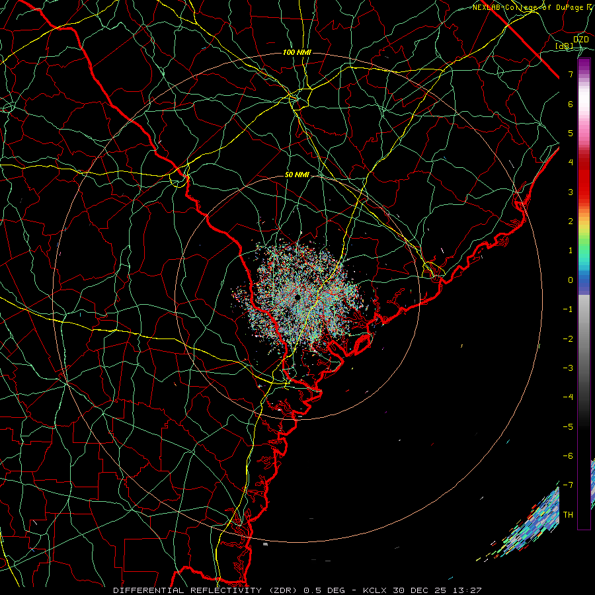Click the "100 NMI" range ring label
Viewport: 595px width, 595px height.
(x=297, y=52)
